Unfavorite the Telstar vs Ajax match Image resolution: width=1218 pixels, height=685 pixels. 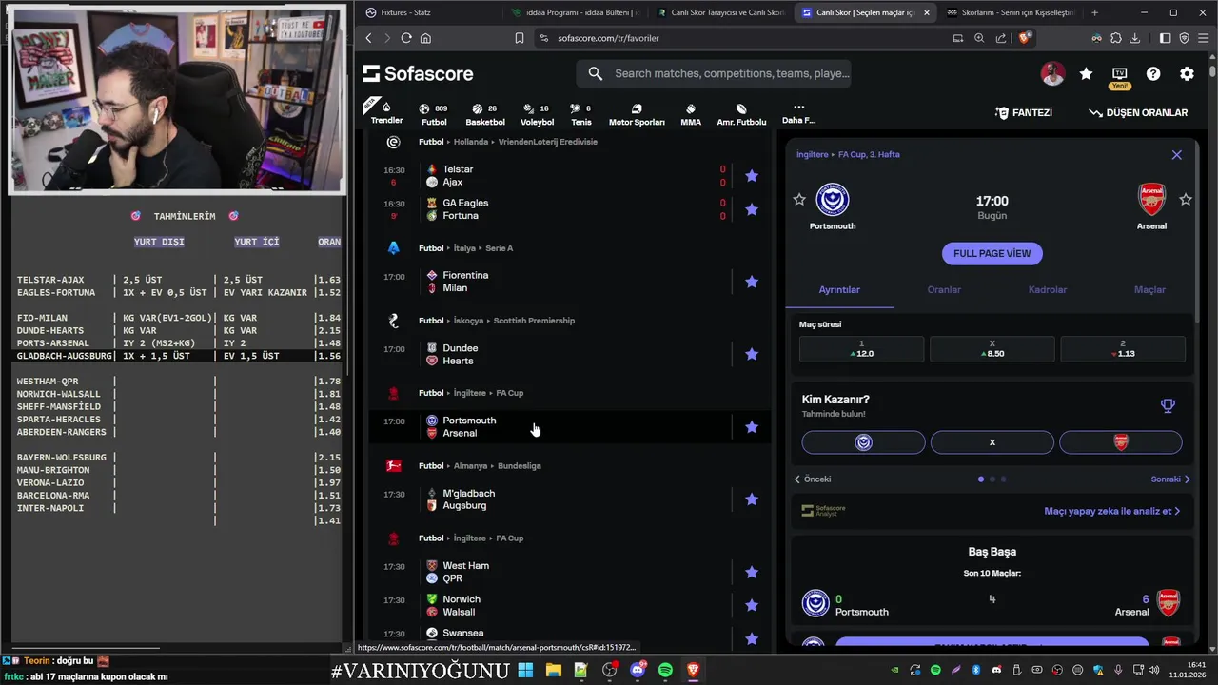pos(752,175)
